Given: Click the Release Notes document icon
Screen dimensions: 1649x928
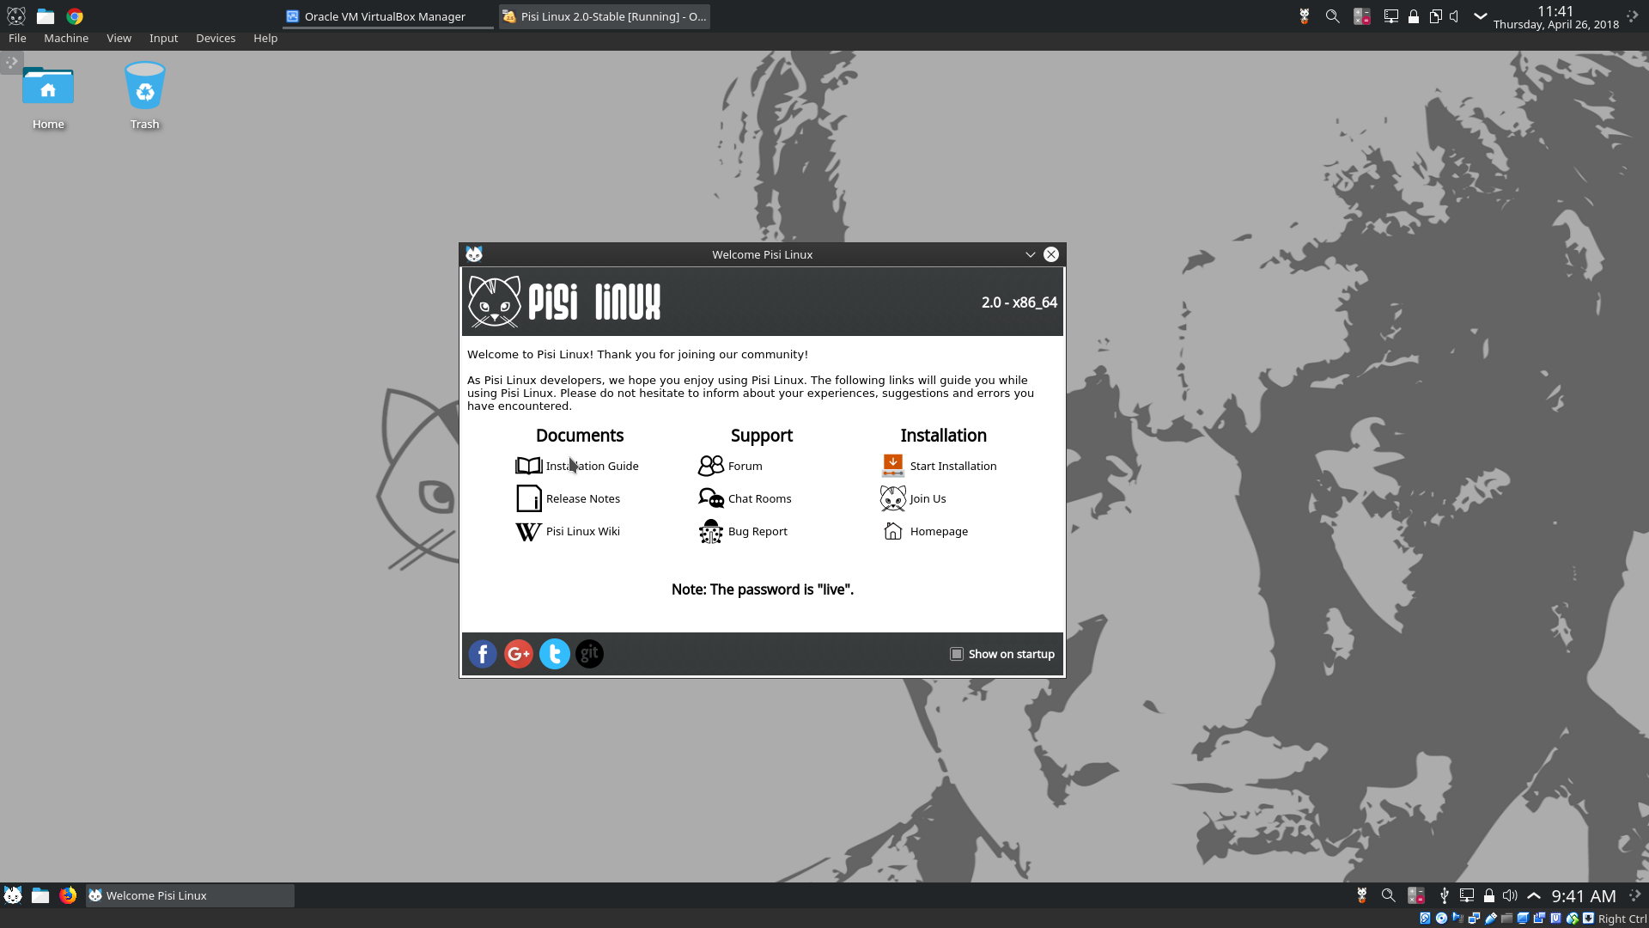Looking at the screenshot, I should (x=526, y=498).
